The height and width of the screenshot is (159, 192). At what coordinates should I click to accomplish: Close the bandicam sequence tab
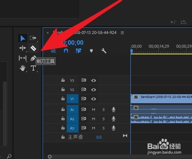[x=47, y=33]
